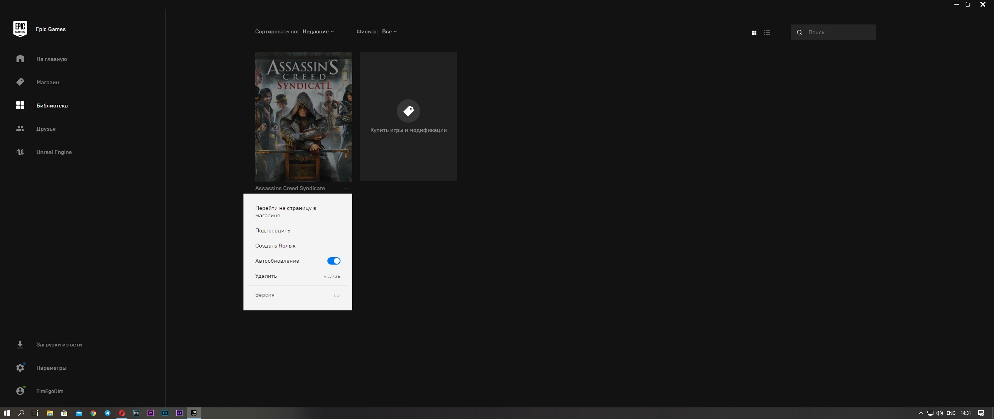Open the На главную home icon

[x=20, y=59]
